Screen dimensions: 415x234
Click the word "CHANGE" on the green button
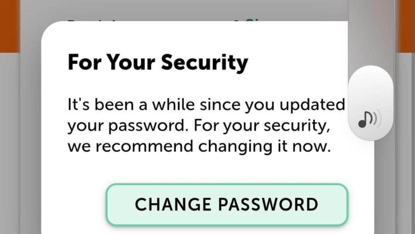[x=173, y=204]
